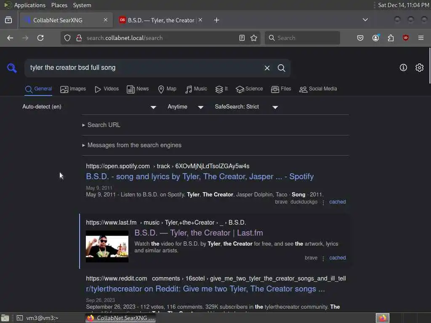Click the clock Sat Dec 14

click(404, 5)
